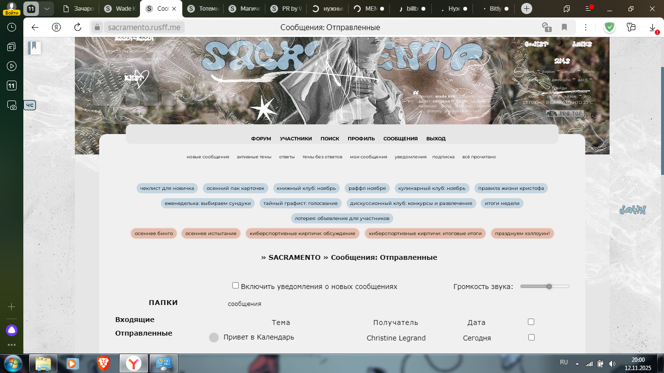Click the icon left of the address-bar bookmark
Viewport: 664px width, 373px height.
click(546, 27)
